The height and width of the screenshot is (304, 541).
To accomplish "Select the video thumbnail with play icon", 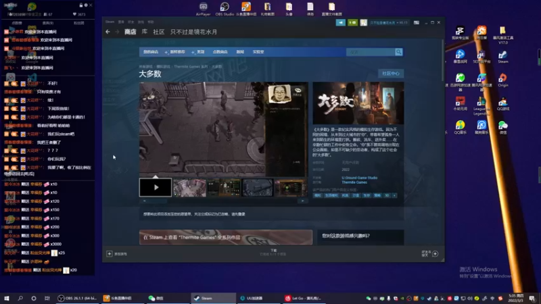I will [156, 188].
